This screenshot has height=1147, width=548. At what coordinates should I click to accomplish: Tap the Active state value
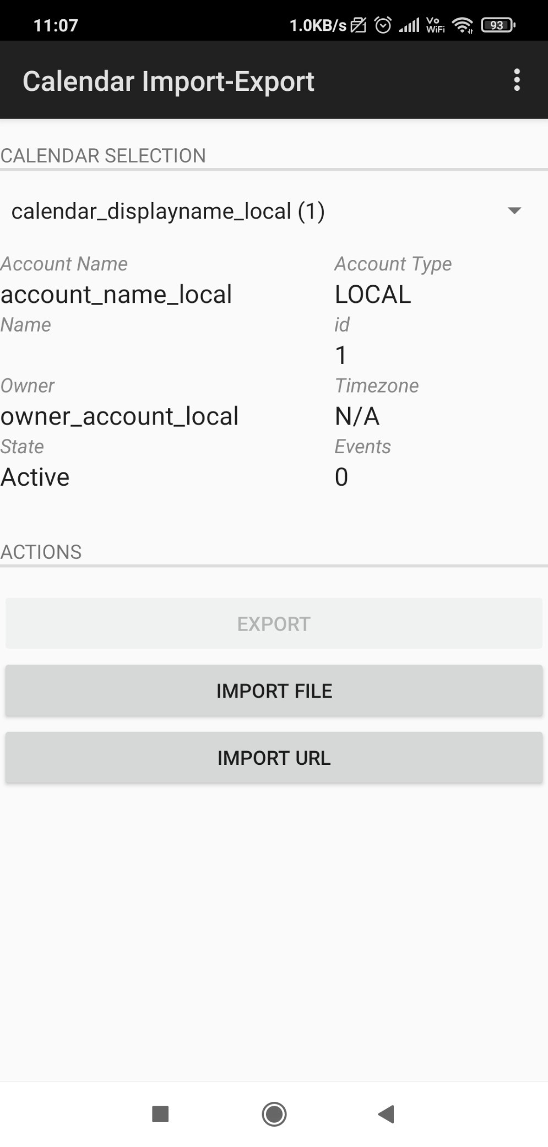pyautogui.click(x=35, y=477)
